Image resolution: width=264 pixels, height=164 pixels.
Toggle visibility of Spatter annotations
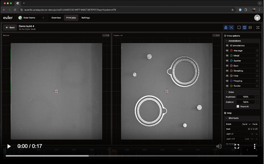point(227,61)
